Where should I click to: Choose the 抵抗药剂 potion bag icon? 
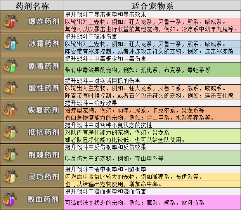tap(10, 133)
